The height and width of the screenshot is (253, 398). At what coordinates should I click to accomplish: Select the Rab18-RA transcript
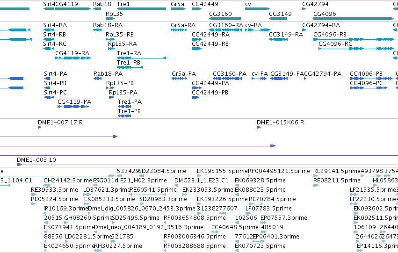(97, 30)
